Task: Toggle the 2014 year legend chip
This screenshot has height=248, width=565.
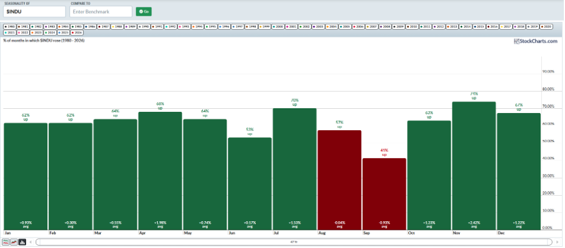Action: pyautogui.click(x=466, y=27)
